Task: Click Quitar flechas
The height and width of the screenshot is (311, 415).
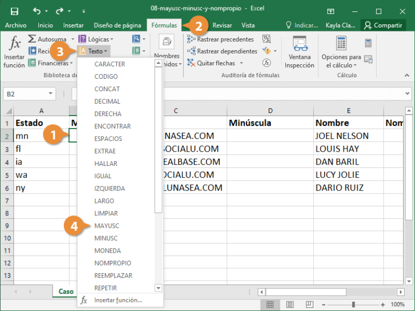Action: pyautogui.click(x=211, y=63)
